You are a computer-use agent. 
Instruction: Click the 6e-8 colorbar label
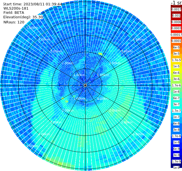click(x=176, y=123)
